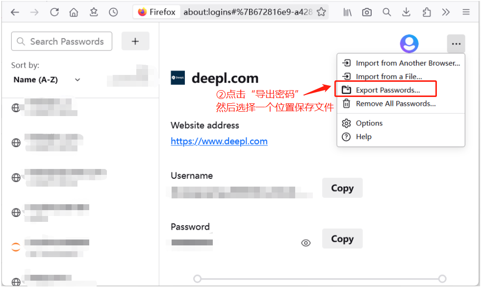Open the Firefox application menu

click(466, 12)
